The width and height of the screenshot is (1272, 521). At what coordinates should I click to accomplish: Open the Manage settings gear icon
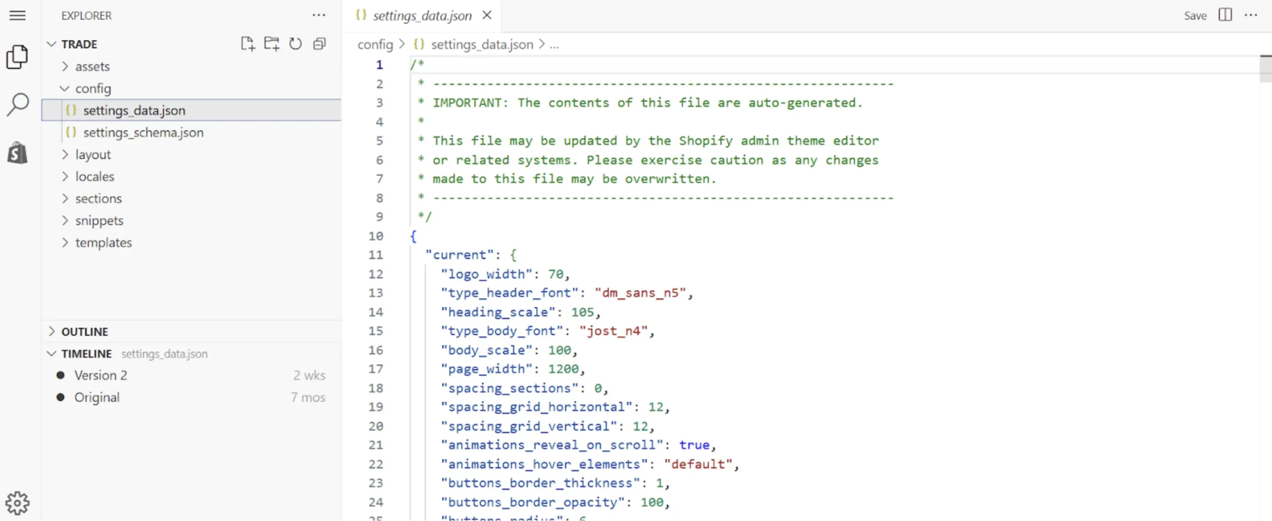coord(17,502)
